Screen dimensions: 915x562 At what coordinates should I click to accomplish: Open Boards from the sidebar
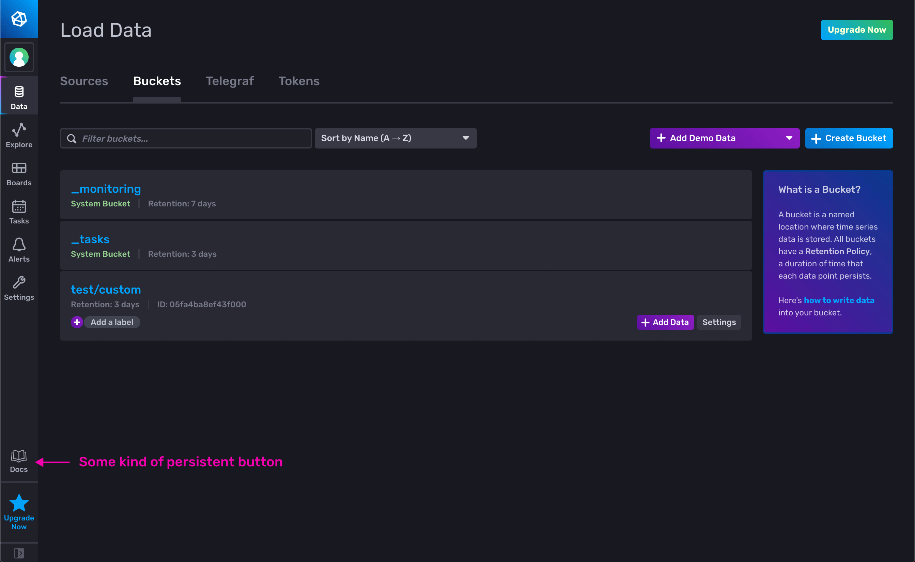click(19, 174)
